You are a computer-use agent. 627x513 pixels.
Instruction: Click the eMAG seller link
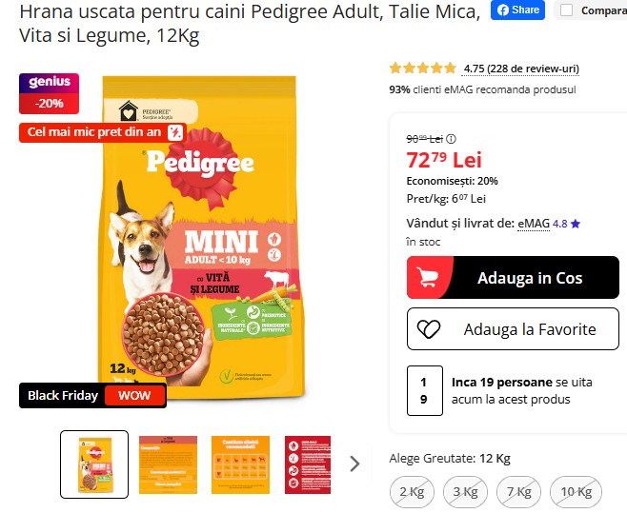pyautogui.click(x=534, y=224)
